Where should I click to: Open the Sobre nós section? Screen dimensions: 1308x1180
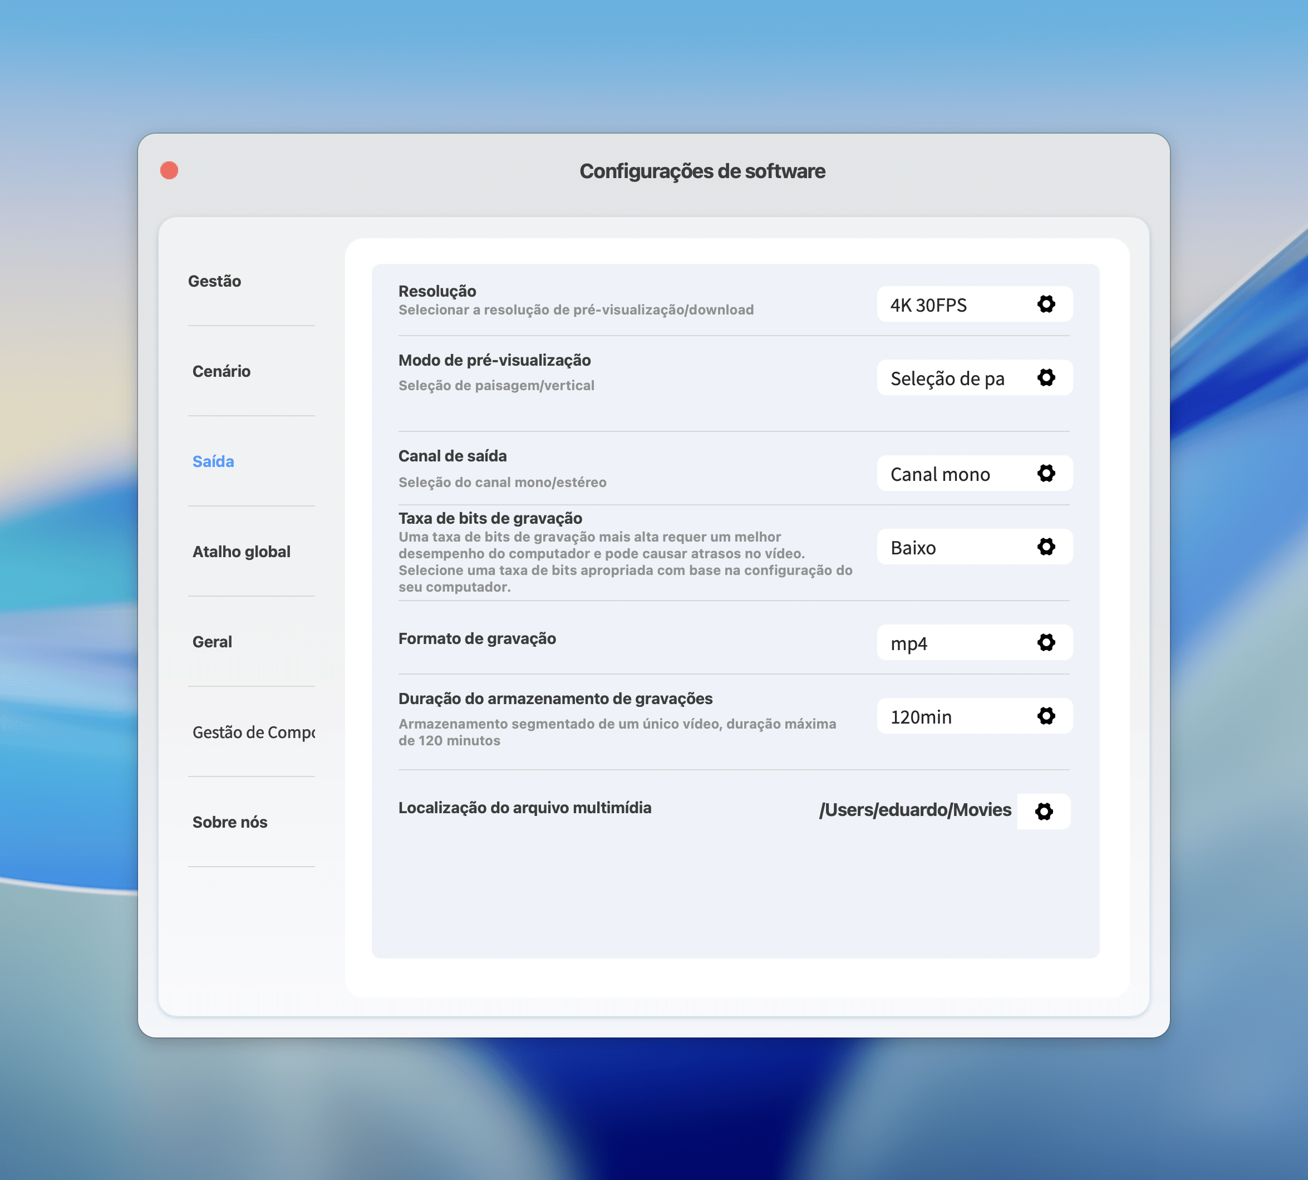pos(229,822)
